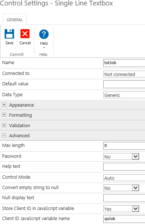Open the Help dropdown arrow
Viewport: 145px width, 224px height.
coord(44,48)
